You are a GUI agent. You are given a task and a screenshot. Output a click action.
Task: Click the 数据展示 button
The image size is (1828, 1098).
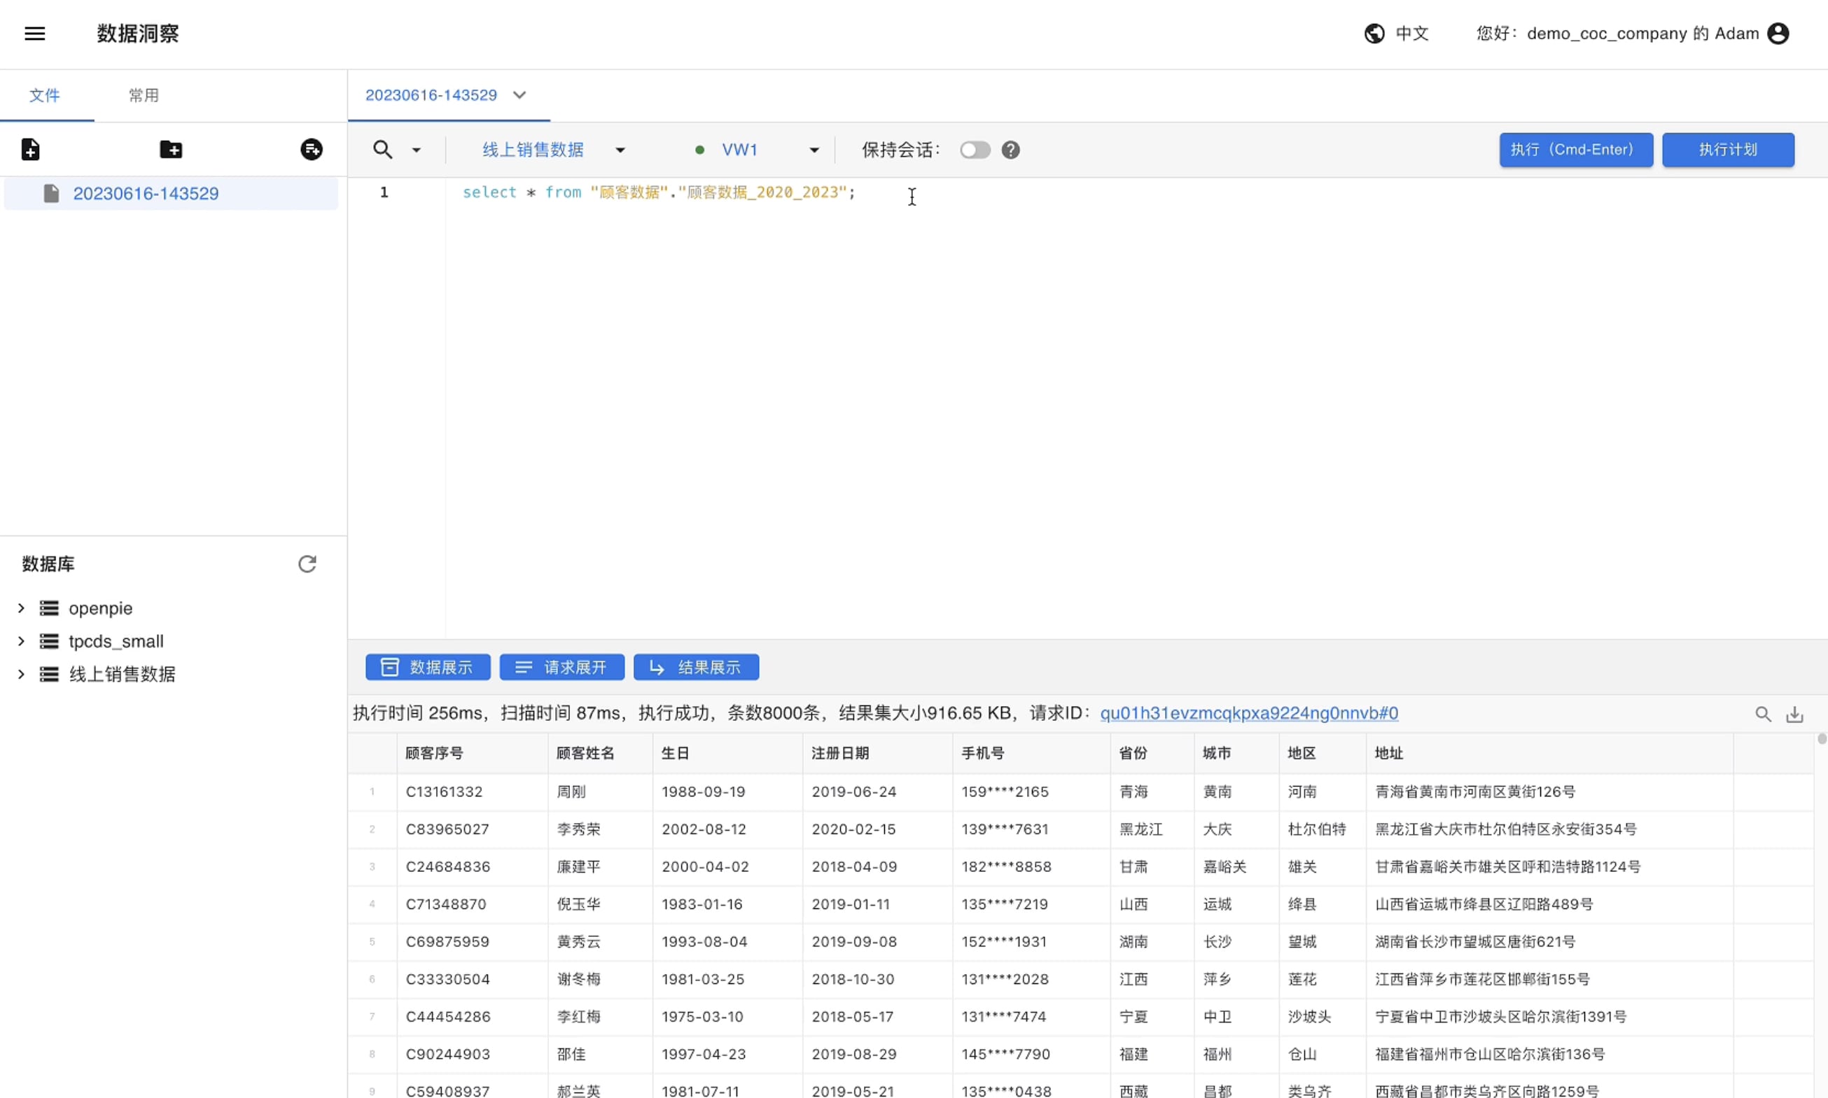428,668
